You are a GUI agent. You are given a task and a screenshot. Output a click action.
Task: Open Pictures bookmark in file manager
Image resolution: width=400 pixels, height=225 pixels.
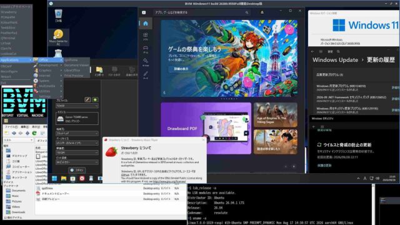pos(14,201)
